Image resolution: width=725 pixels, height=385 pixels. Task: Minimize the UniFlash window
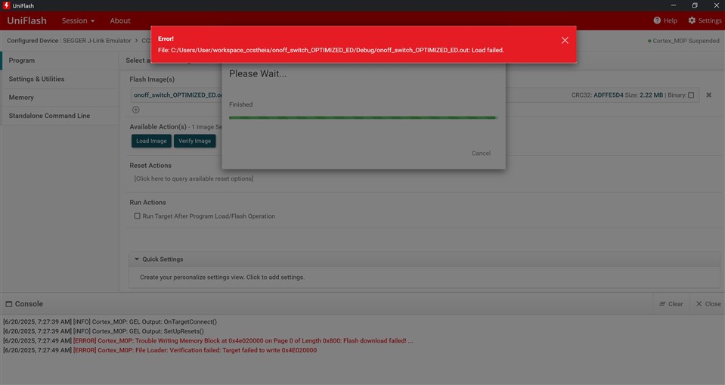tap(673, 5)
